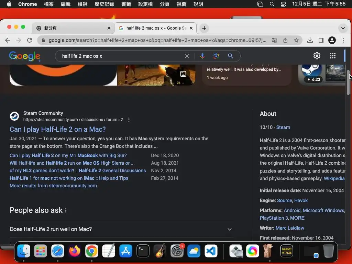
Task: Open People also ask options dots
Action: click(x=66, y=210)
